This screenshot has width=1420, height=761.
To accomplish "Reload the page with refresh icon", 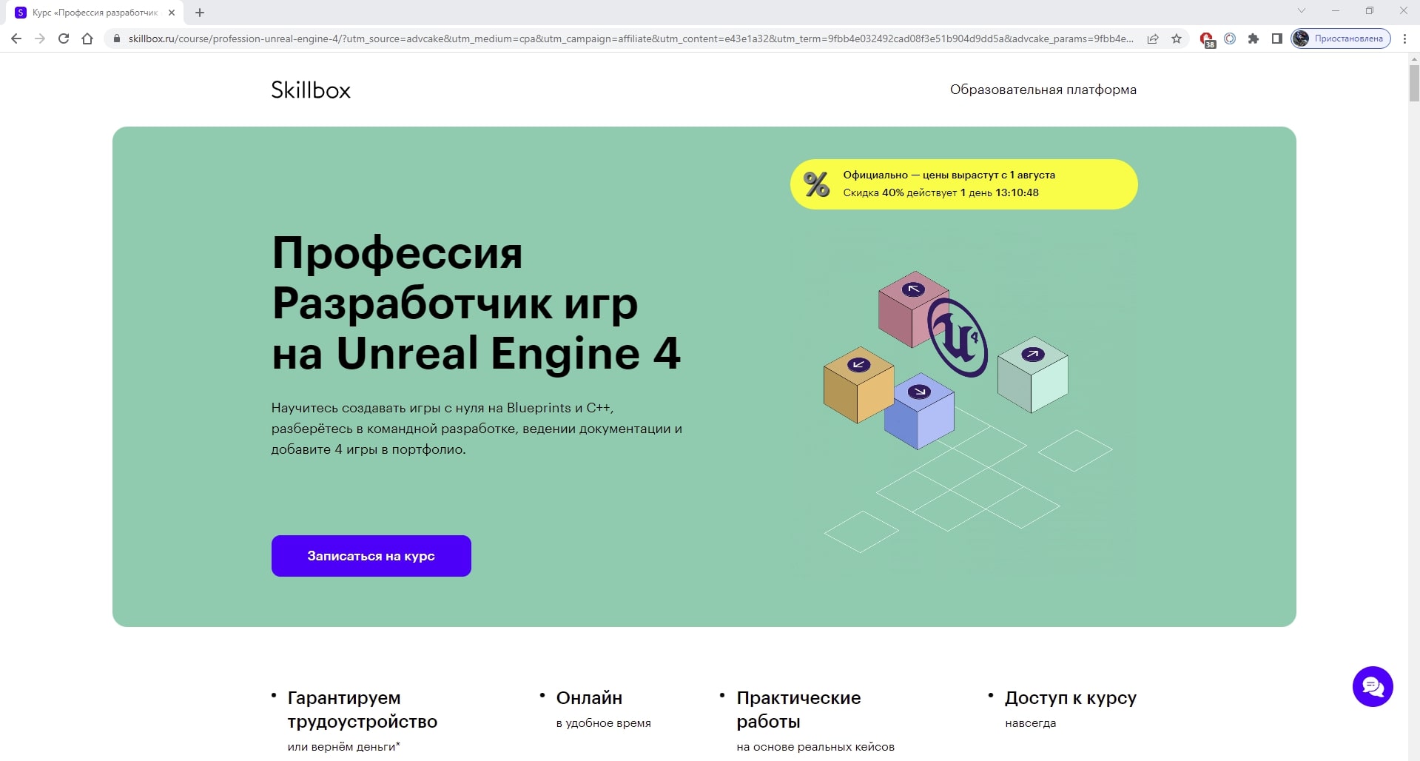I will pyautogui.click(x=64, y=38).
